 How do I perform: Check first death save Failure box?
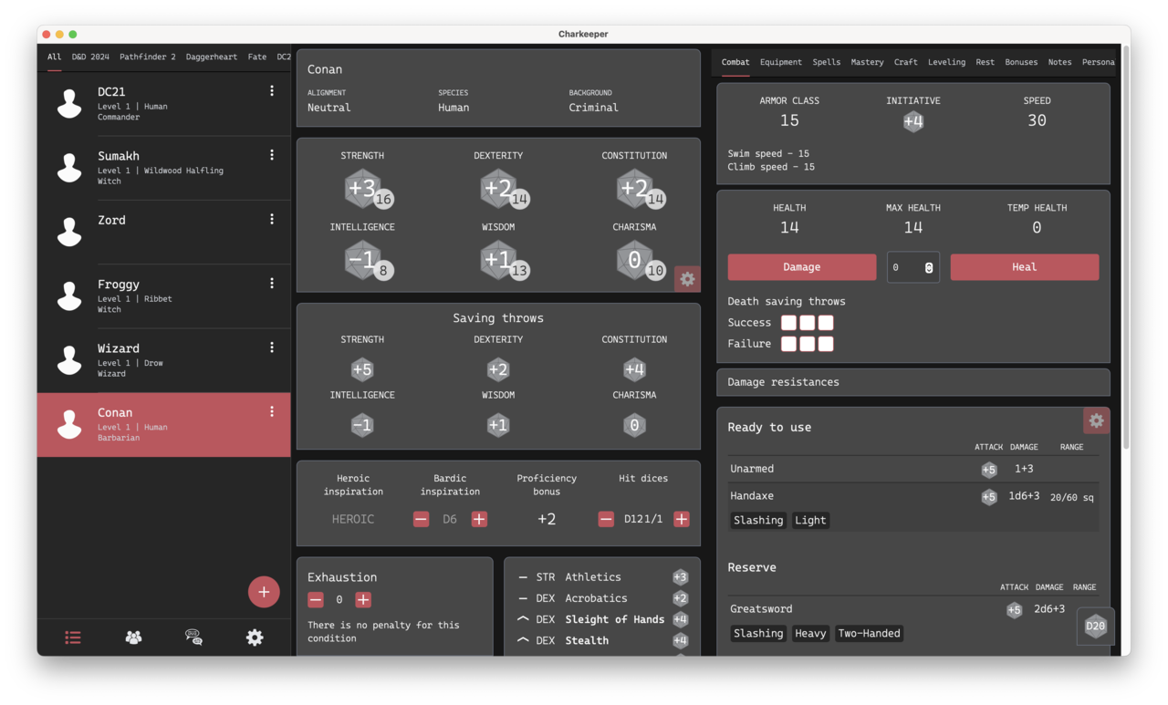point(789,344)
